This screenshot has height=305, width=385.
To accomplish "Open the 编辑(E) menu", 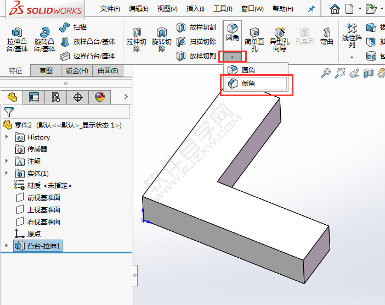I will click(139, 9).
